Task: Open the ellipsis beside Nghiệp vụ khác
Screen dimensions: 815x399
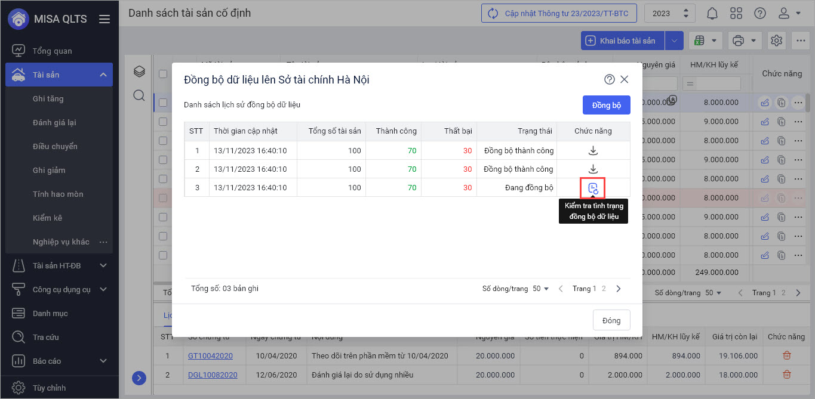Action: click(x=103, y=242)
